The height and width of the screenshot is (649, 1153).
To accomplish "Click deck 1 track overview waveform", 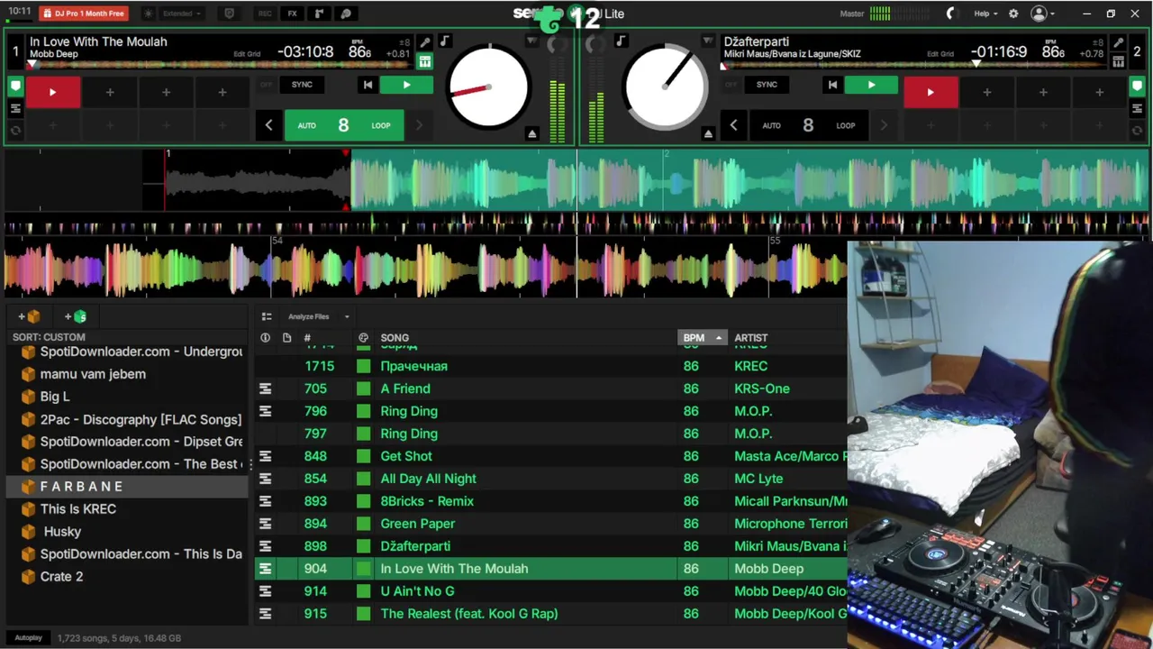I will click(x=220, y=65).
